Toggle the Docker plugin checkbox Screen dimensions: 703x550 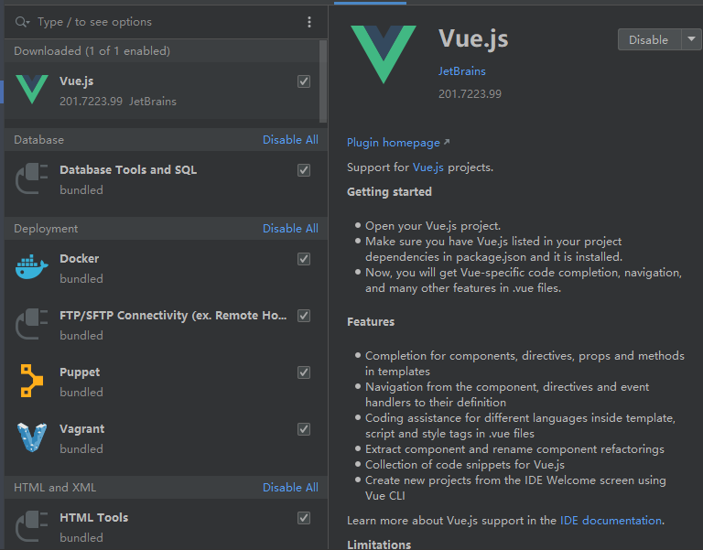pos(304,259)
